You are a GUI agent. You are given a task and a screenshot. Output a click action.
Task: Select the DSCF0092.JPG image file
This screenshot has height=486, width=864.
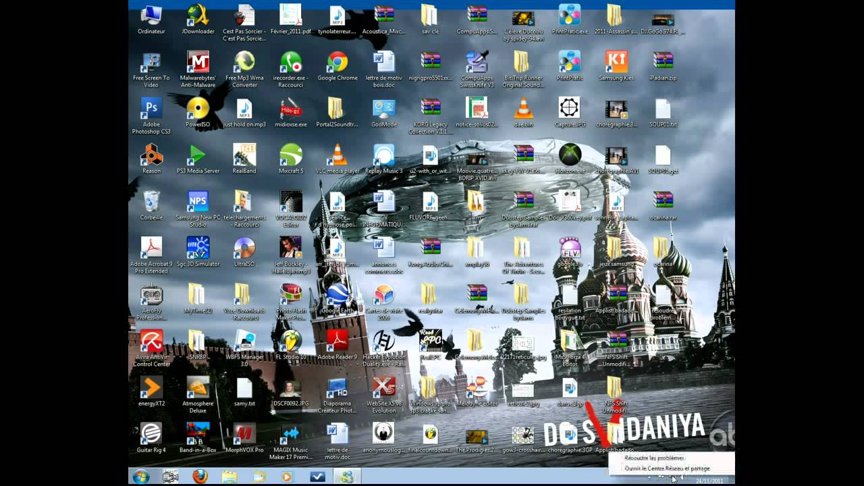coord(291,392)
